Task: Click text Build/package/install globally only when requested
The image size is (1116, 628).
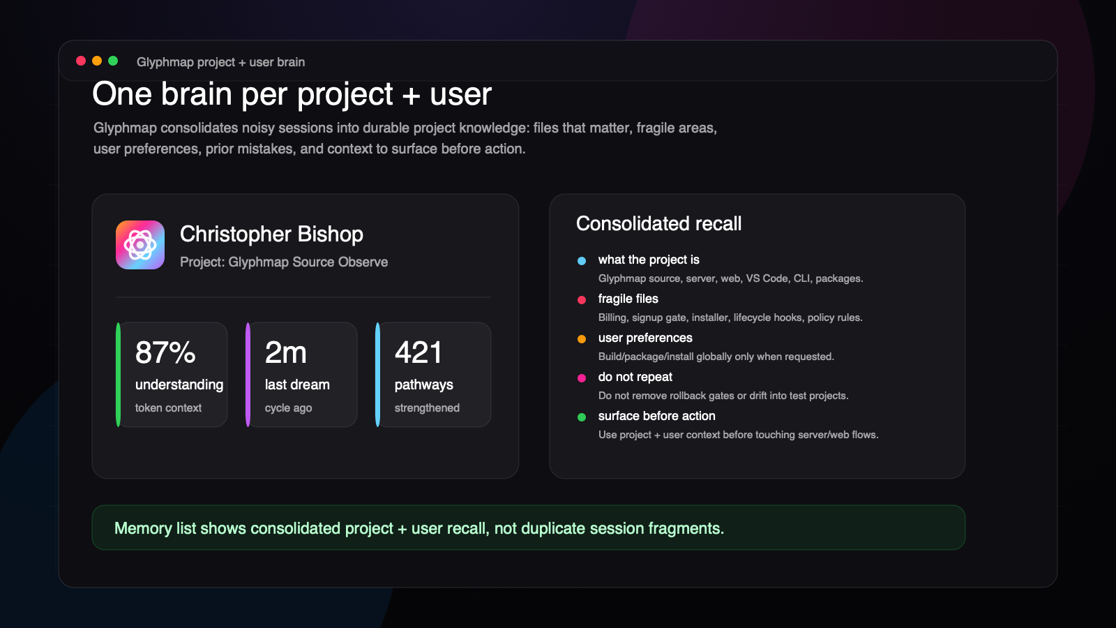Action: [716, 357]
